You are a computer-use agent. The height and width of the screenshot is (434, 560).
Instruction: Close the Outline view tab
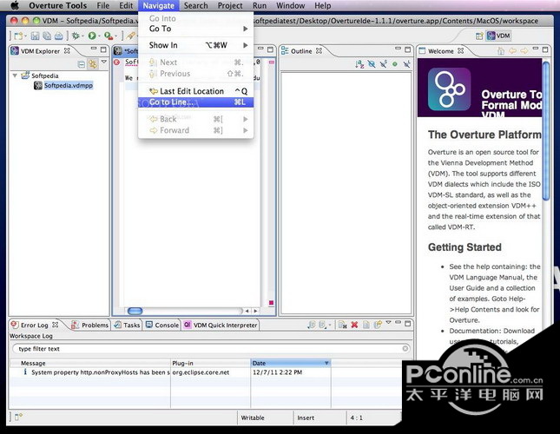[x=319, y=50]
